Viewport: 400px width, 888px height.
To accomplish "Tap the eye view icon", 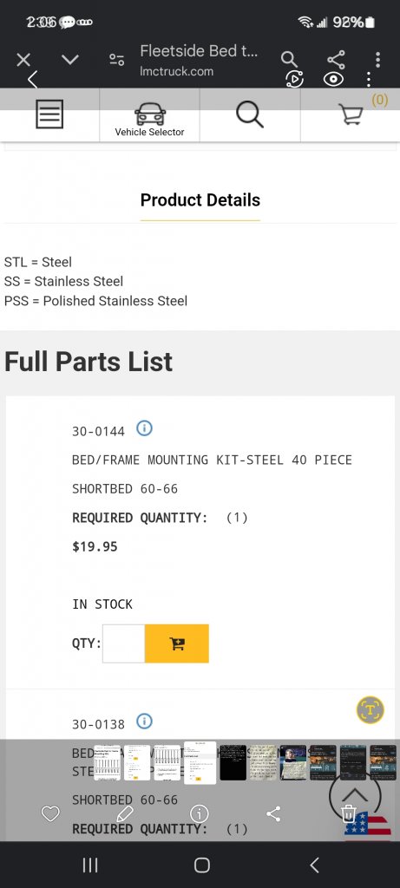I will tap(334, 79).
